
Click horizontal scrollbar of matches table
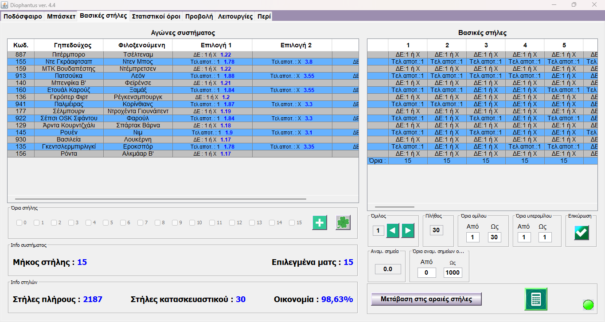pyautogui.click(x=160, y=199)
